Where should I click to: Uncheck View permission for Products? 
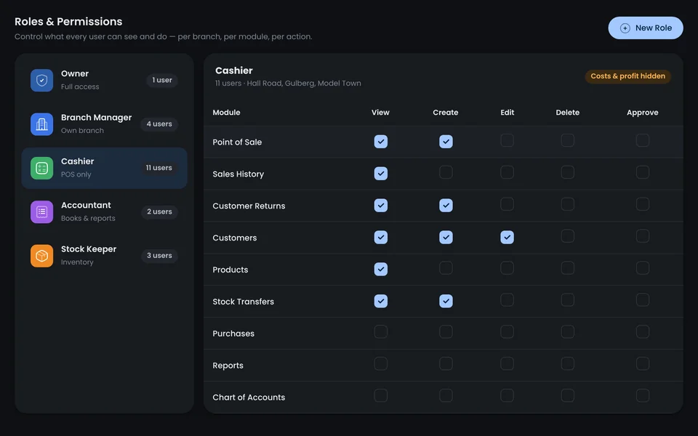[x=380, y=269]
